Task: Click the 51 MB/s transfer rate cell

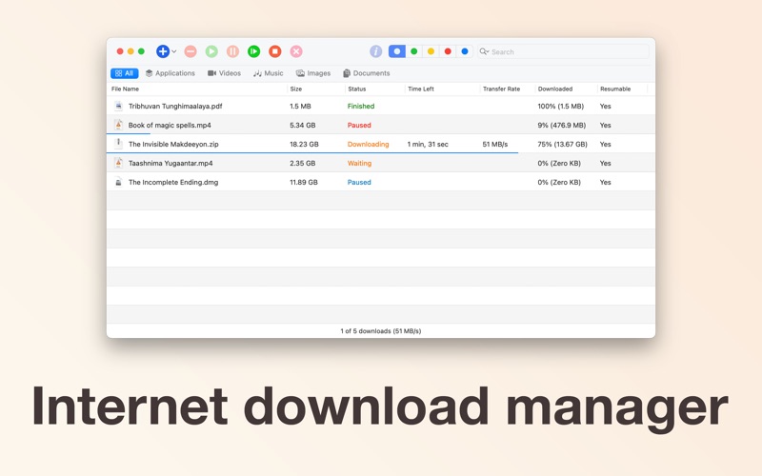Action: click(494, 144)
